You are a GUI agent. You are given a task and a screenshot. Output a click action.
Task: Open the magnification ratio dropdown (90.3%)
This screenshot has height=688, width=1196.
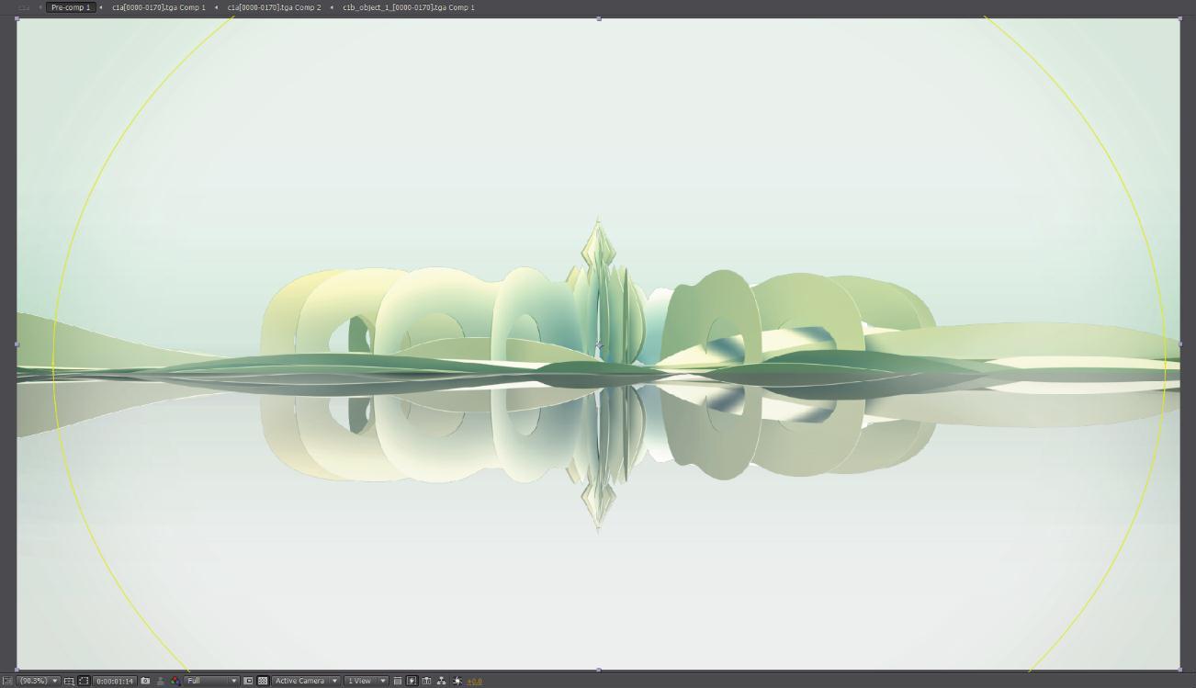pyautogui.click(x=39, y=681)
